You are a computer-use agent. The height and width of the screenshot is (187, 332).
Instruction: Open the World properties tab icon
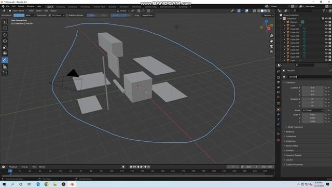click(278, 97)
